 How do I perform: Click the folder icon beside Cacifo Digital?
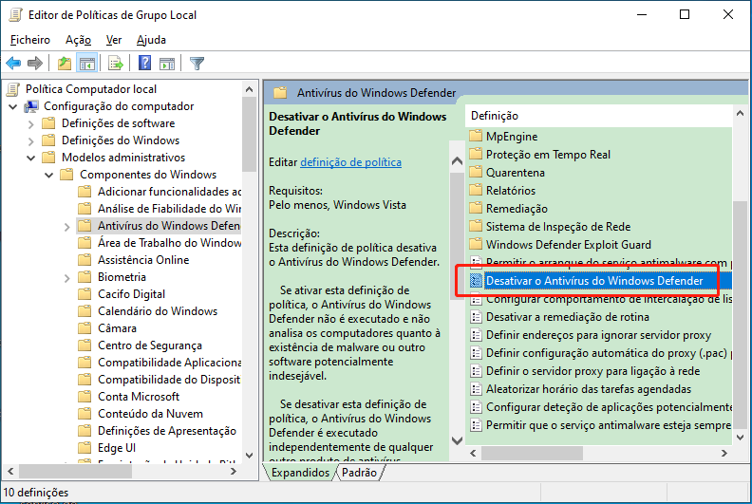[85, 294]
